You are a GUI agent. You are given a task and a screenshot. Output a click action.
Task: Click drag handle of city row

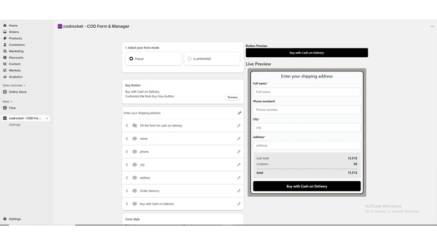point(127,165)
